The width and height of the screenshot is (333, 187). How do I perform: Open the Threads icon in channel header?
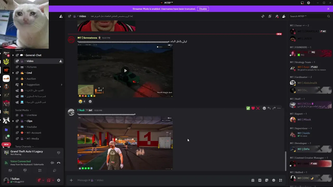click(263, 16)
